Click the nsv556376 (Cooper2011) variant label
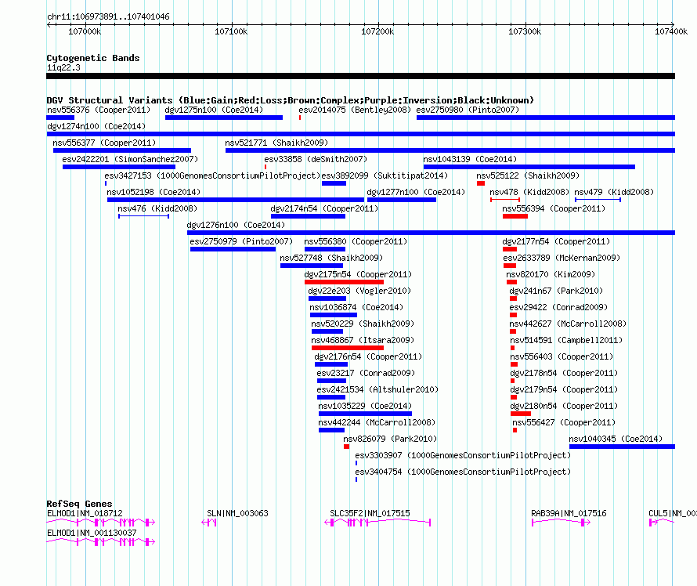The height and width of the screenshot is (586, 697). (x=99, y=110)
